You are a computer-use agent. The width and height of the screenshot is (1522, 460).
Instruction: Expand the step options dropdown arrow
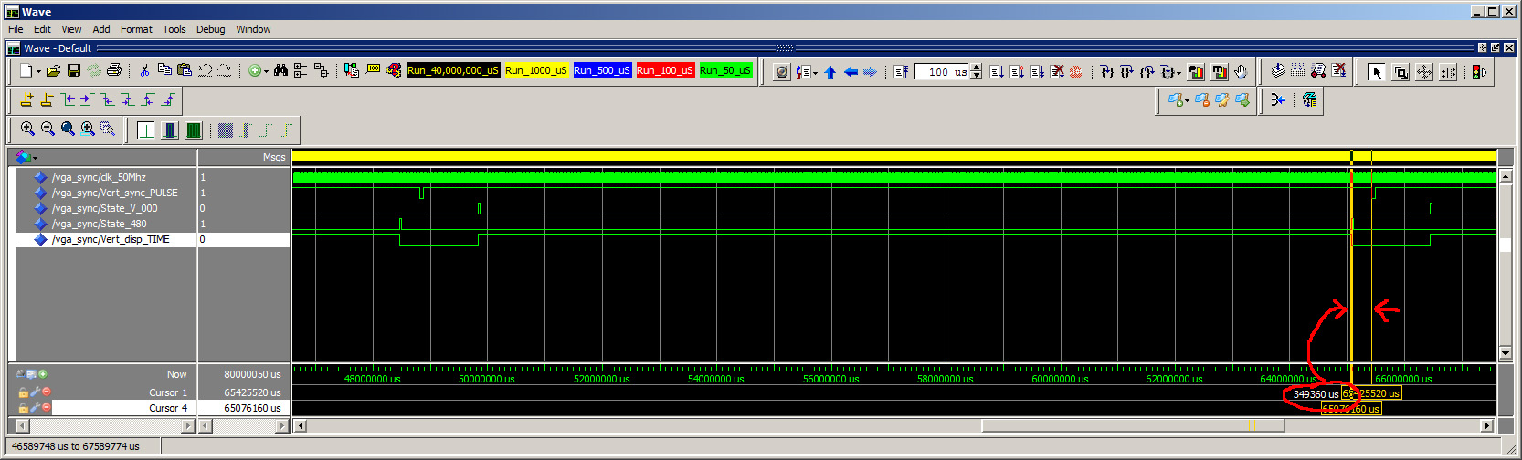tap(1178, 73)
